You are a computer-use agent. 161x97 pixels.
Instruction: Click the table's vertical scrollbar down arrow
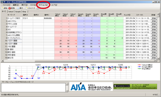[158, 59]
